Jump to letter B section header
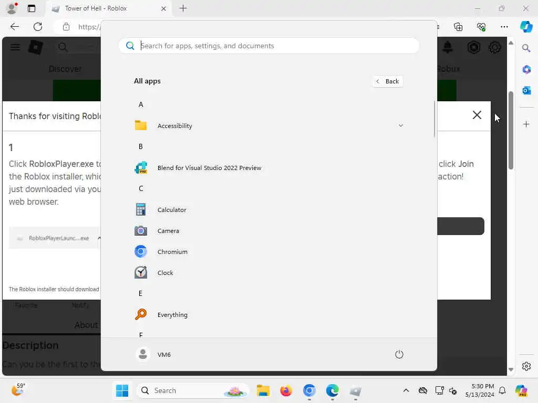Image resolution: width=538 pixels, height=403 pixels. coord(141,147)
